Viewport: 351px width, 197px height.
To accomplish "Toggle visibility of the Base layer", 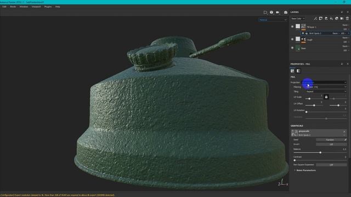I will click(292, 48).
